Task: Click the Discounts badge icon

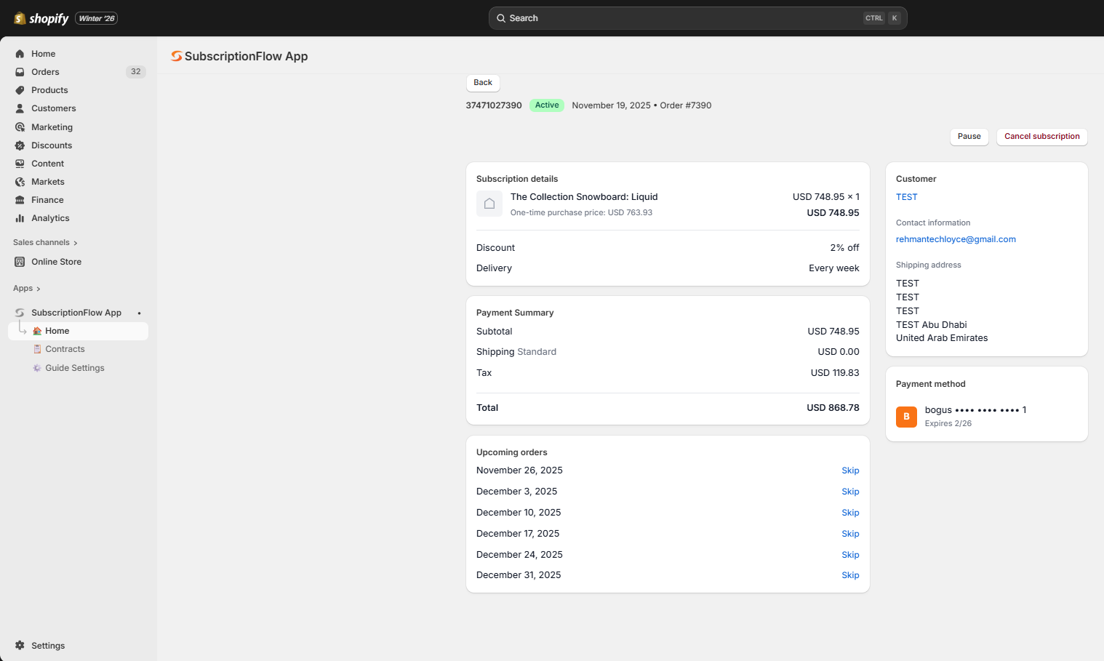Action: 20,145
